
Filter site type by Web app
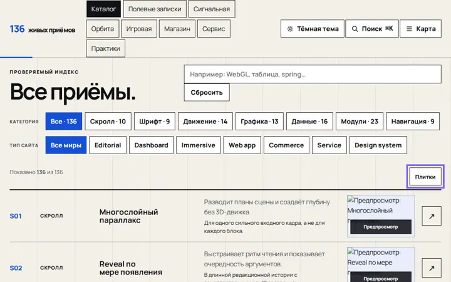coord(242,145)
